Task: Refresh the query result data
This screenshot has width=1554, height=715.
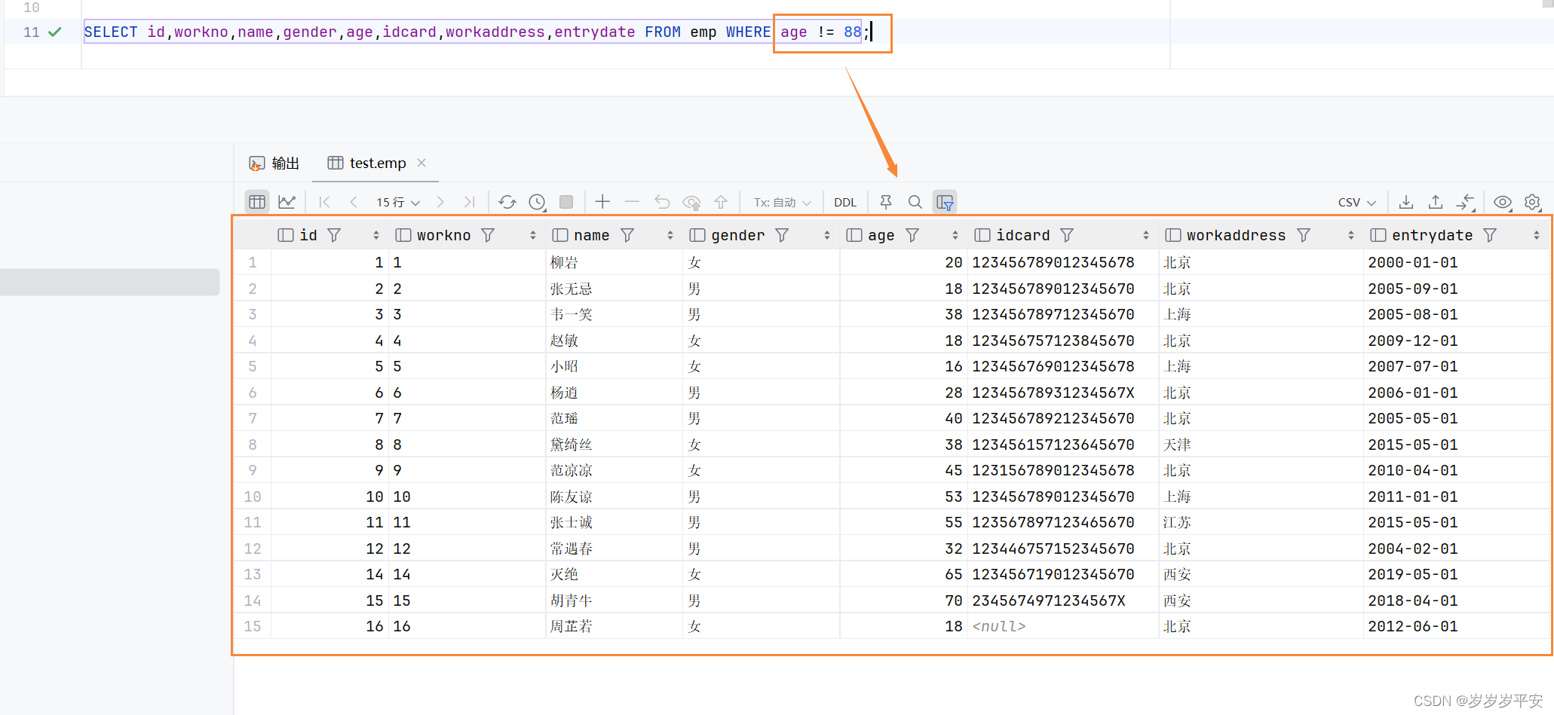Action: coord(507,202)
